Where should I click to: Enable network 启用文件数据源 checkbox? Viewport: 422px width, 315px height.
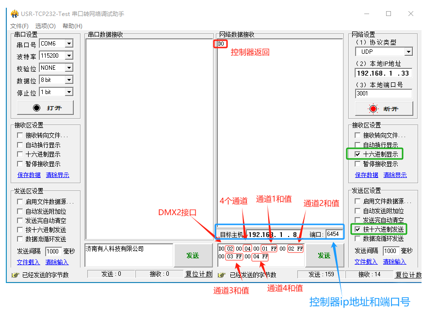point(357,201)
